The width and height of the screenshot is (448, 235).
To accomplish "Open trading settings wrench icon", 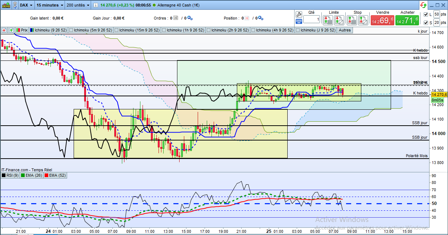I will tap(299, 14).
